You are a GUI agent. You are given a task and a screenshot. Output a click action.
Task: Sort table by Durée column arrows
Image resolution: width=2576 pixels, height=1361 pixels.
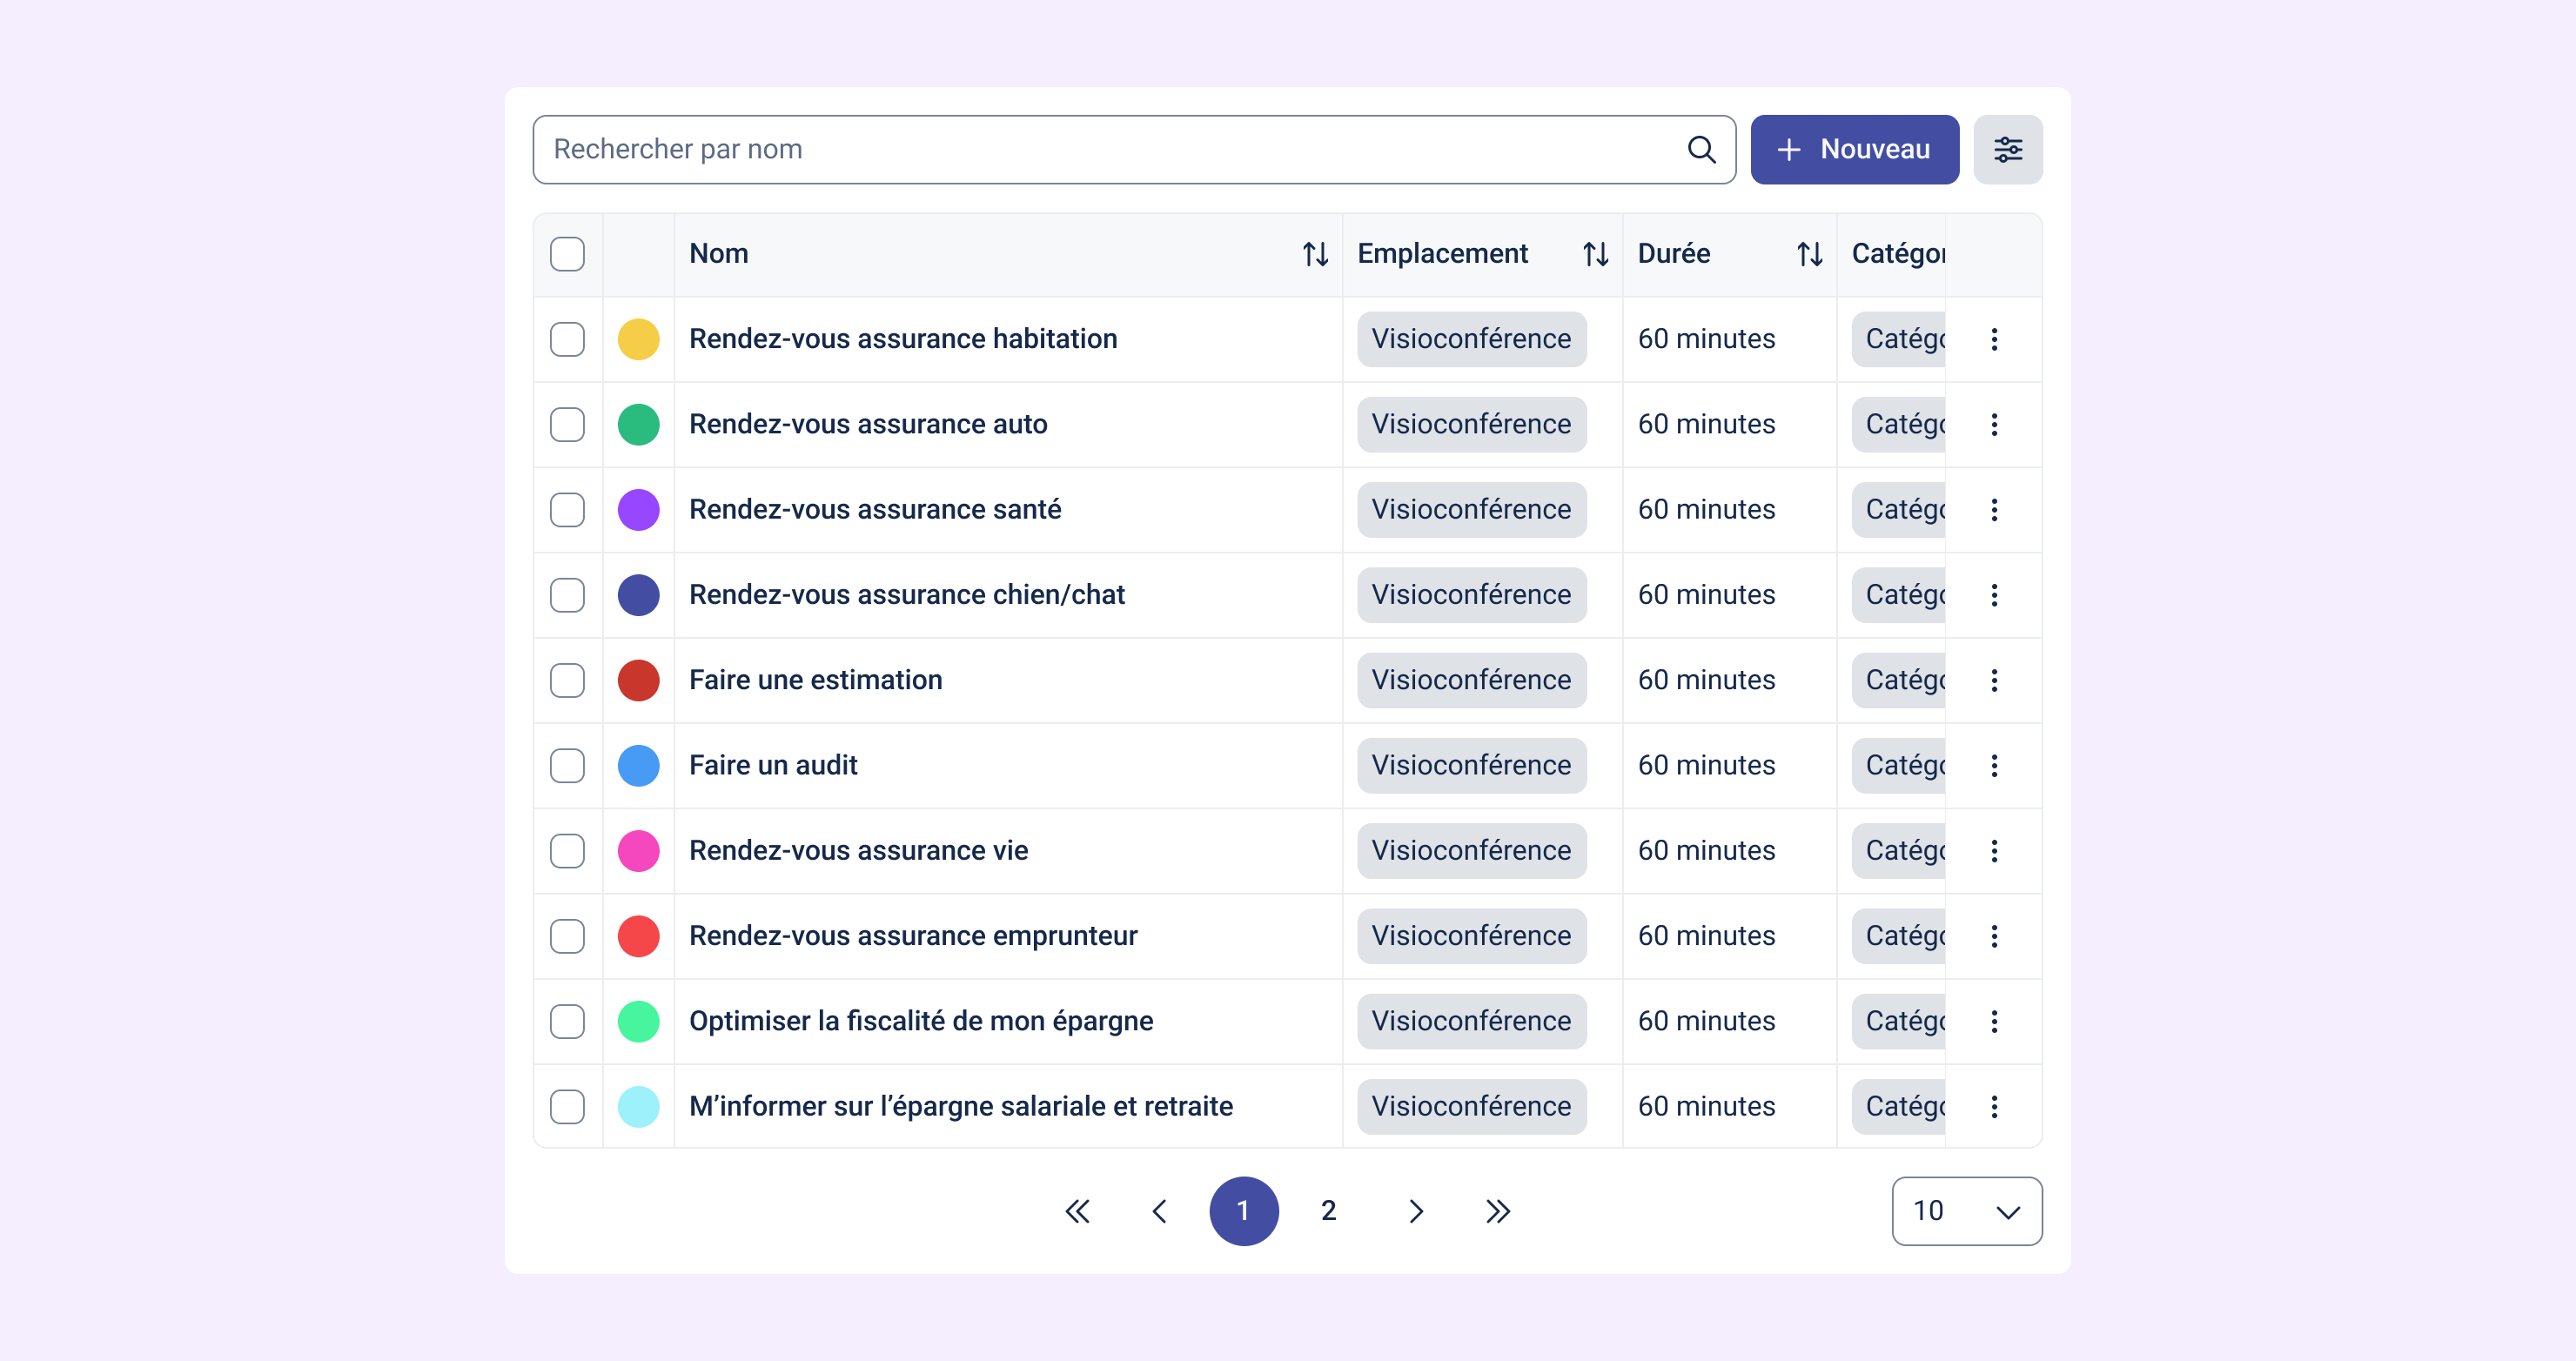point(1809,254)
